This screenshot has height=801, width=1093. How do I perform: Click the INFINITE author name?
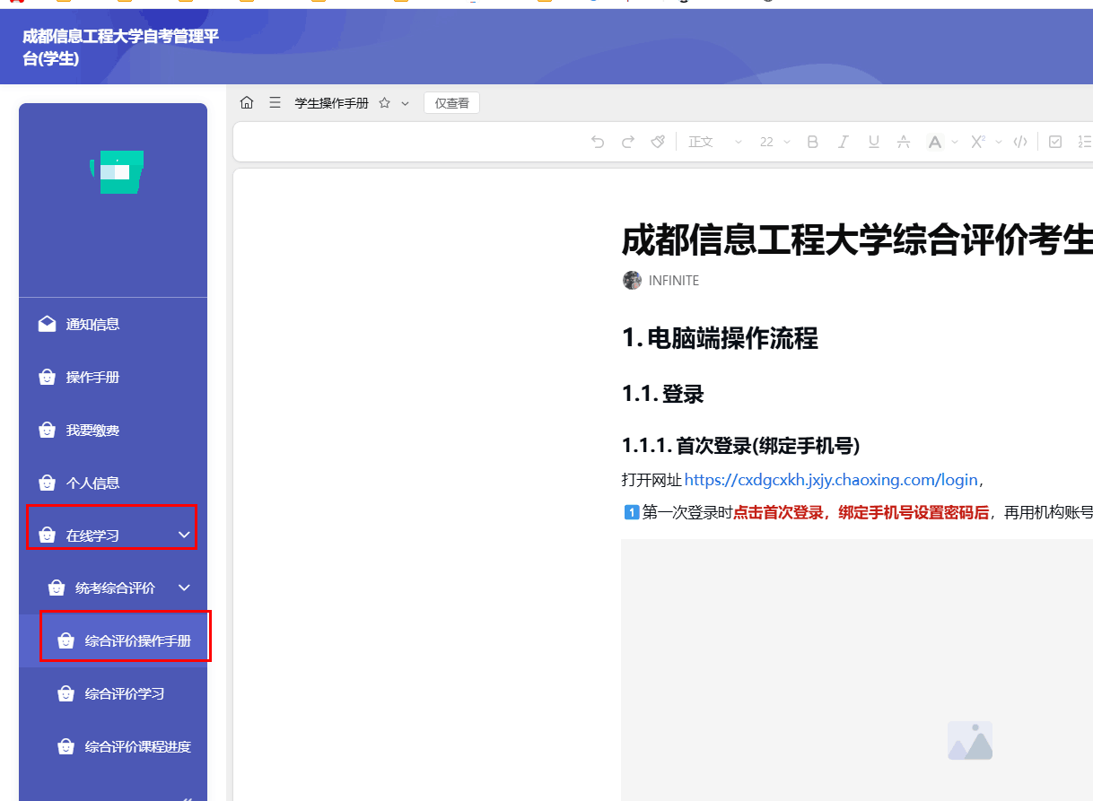pos(674,281)
